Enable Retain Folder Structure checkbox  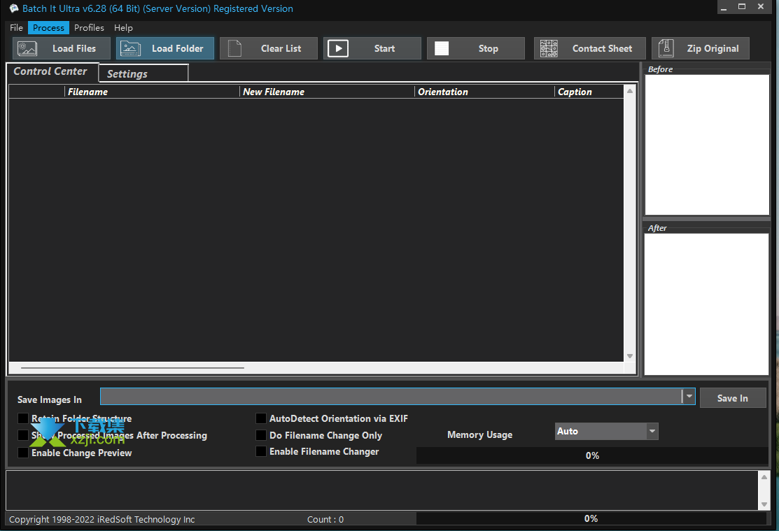(x=23, y=418)
